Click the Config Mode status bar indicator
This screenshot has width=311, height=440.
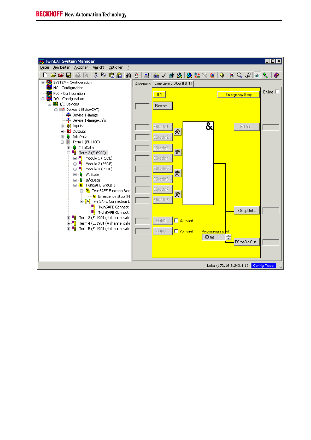click(263, 266)
